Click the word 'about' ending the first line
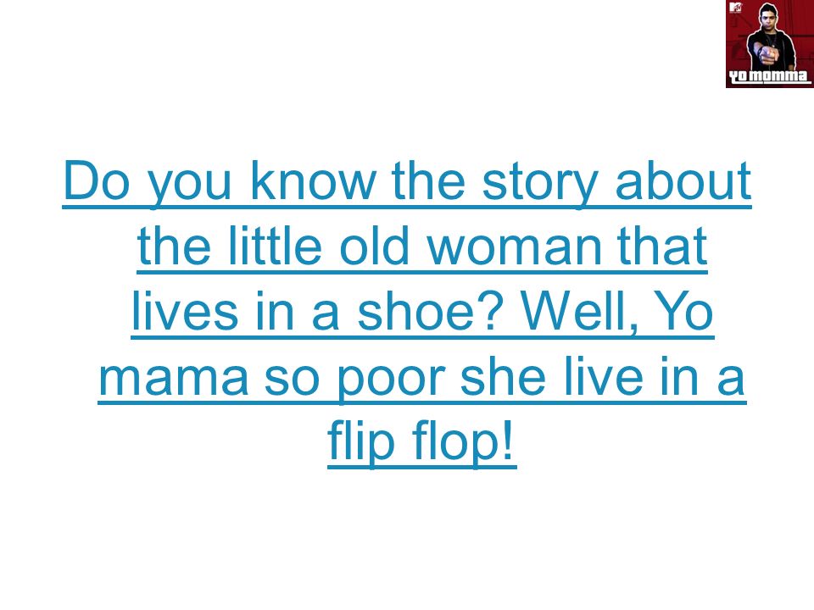The height and width of the screenshot is (610, 814). 683,181
